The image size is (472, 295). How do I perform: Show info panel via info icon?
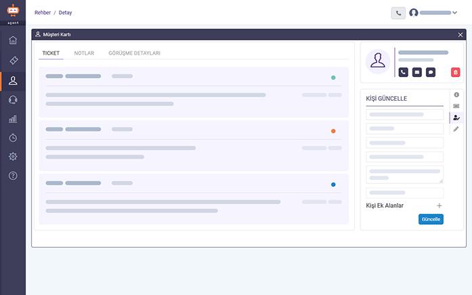(x=456, y=95)
